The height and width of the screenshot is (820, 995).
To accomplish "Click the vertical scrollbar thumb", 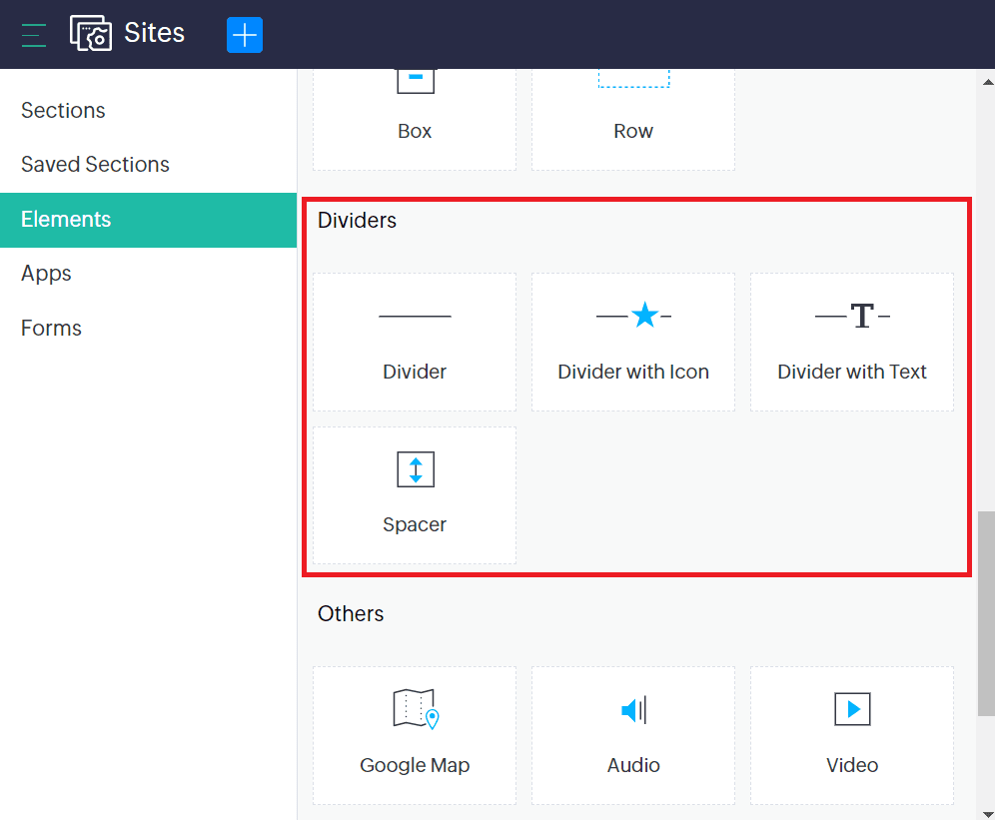I will click(986, 613).
